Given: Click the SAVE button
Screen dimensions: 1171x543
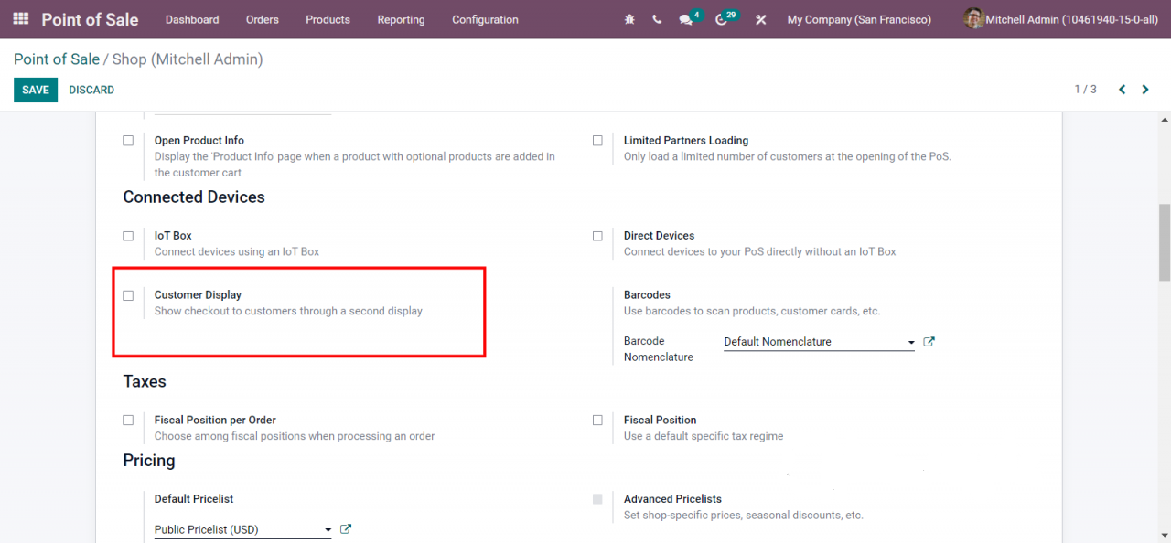Looking at the screenshot, I should [x=36, y=90].
